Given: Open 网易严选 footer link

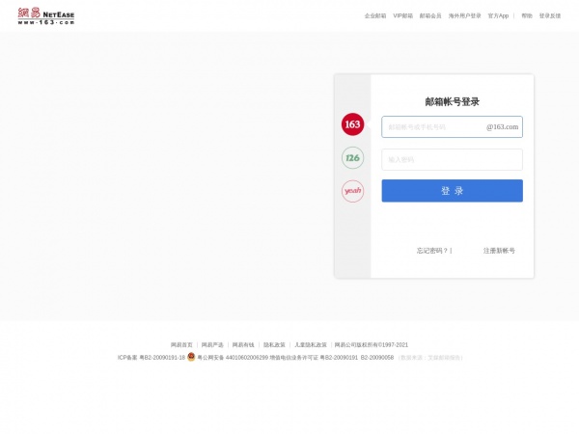Looking at the screenshot, I should tap(212, 344).
